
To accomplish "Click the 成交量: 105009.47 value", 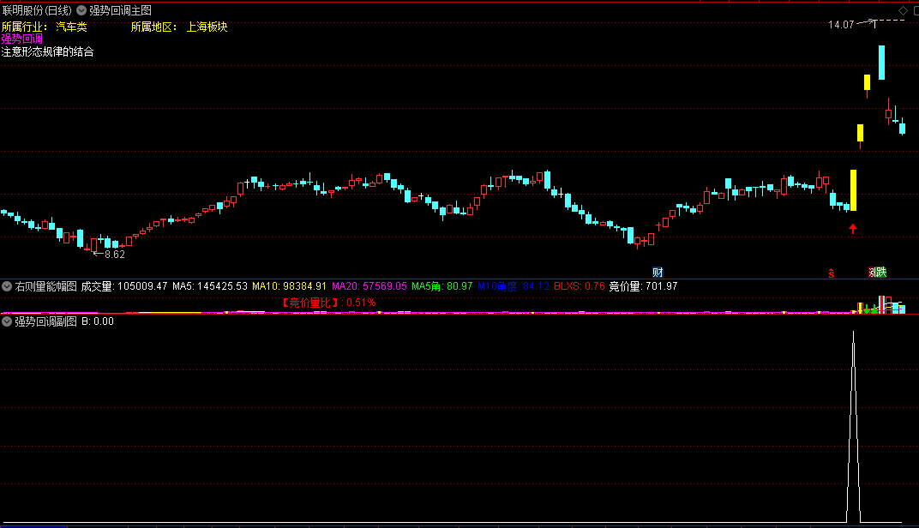I will 124,286.
